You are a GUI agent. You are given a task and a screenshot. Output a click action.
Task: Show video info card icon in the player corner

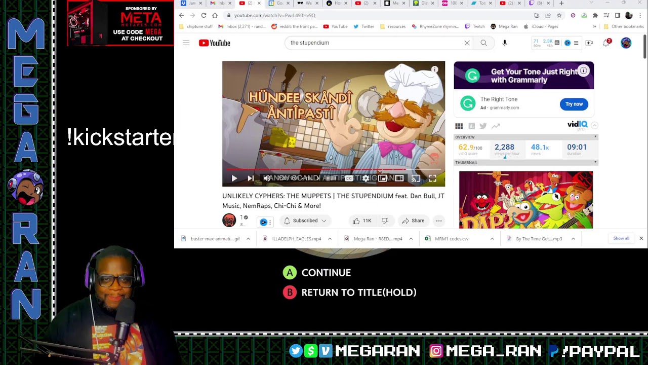coord(434,69)
